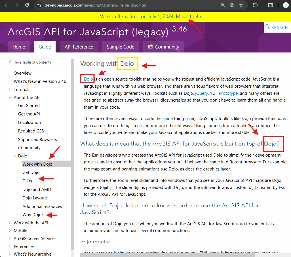Viewport: 291px width, 257px height.
Task: Open Community item in sidebar tree
Action: pyautogui.click(x=29, y=148)
